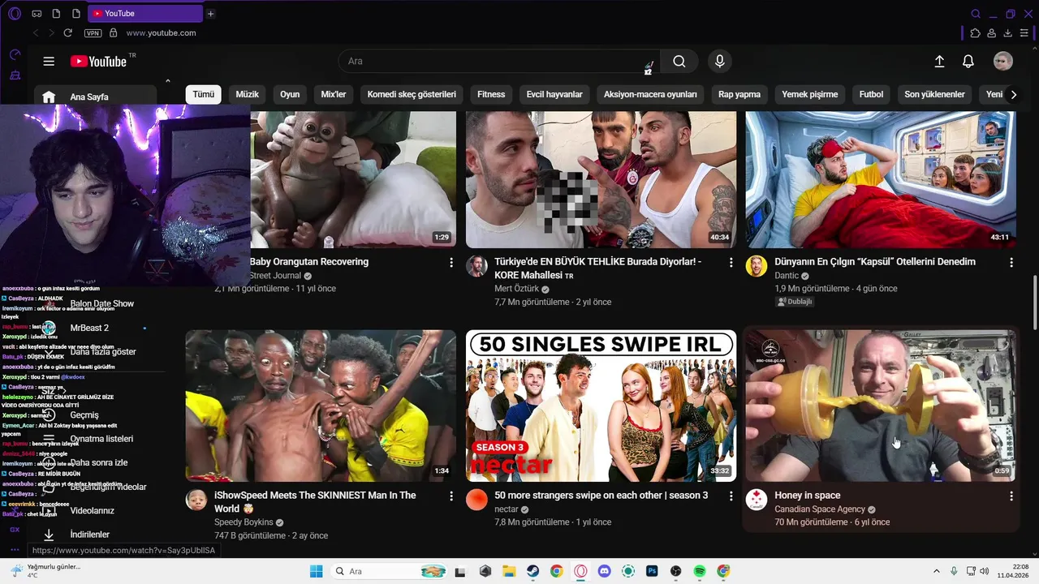Open the İndirilenler download icon
Image resolution: width=1039 pixels, height=584 pixels.
[x=49, y=535]
